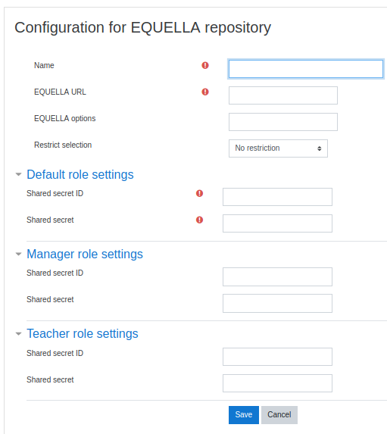Focus Teacher role Shared secret ID field
Viewport: 387px width, 434px height.
click(x=277, y=357)
